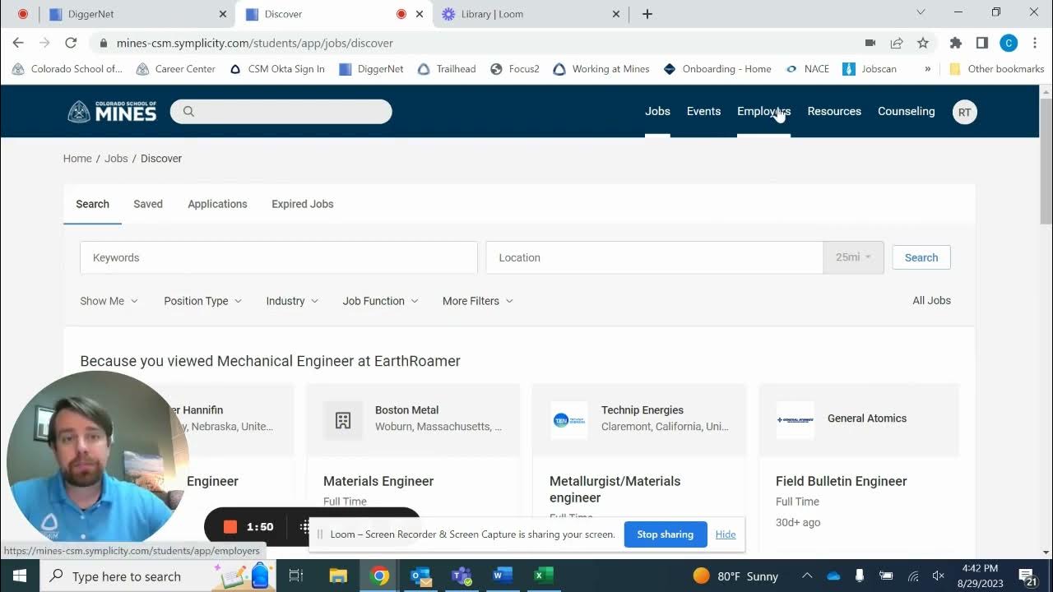Click the General Atomics logo
Screen dimensions: 1053x592
(796, 420)
